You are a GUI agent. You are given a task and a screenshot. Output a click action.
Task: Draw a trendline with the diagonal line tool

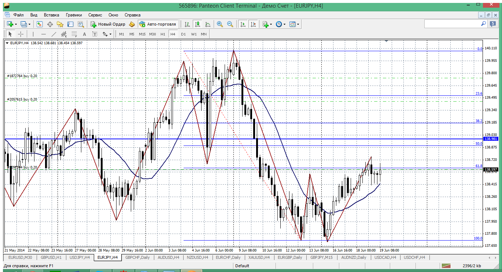point(54,34)
